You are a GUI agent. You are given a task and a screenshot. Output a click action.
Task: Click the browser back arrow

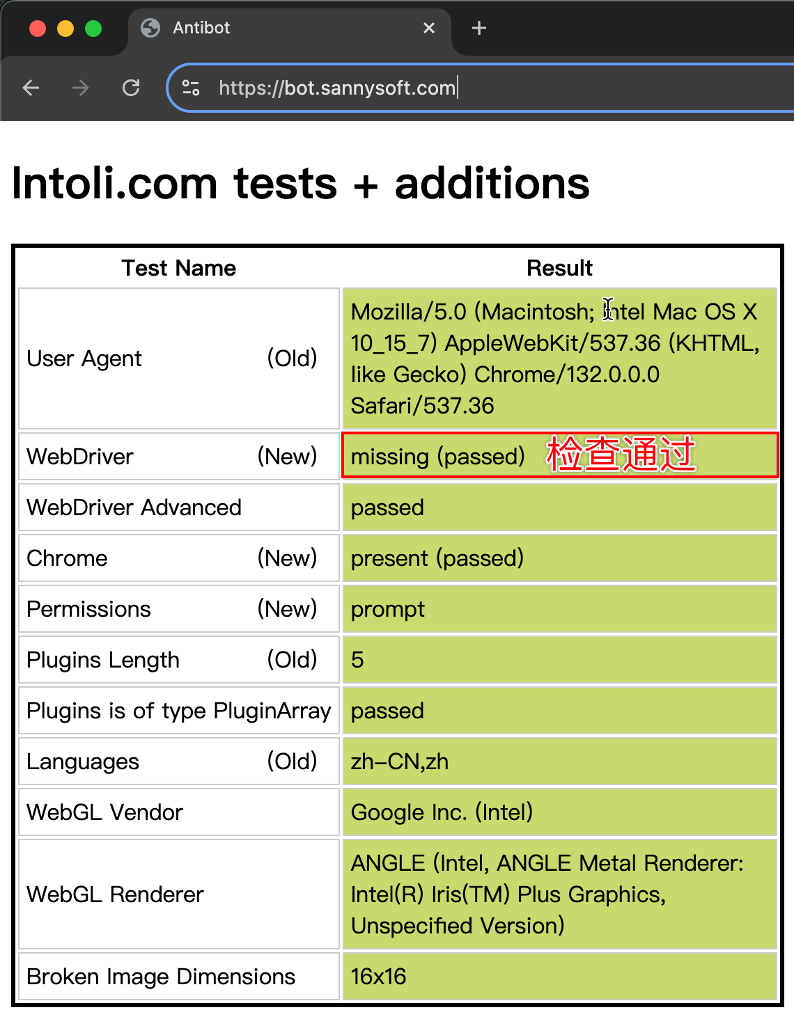[31, 88]
